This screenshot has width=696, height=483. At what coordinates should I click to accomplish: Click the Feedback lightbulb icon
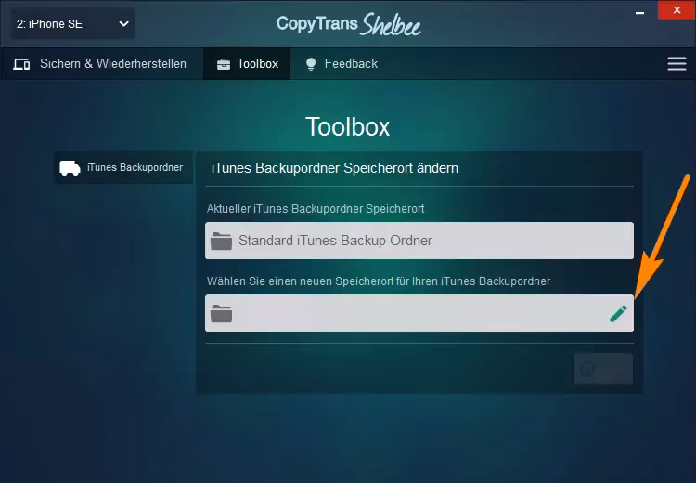tap(311, 64)
